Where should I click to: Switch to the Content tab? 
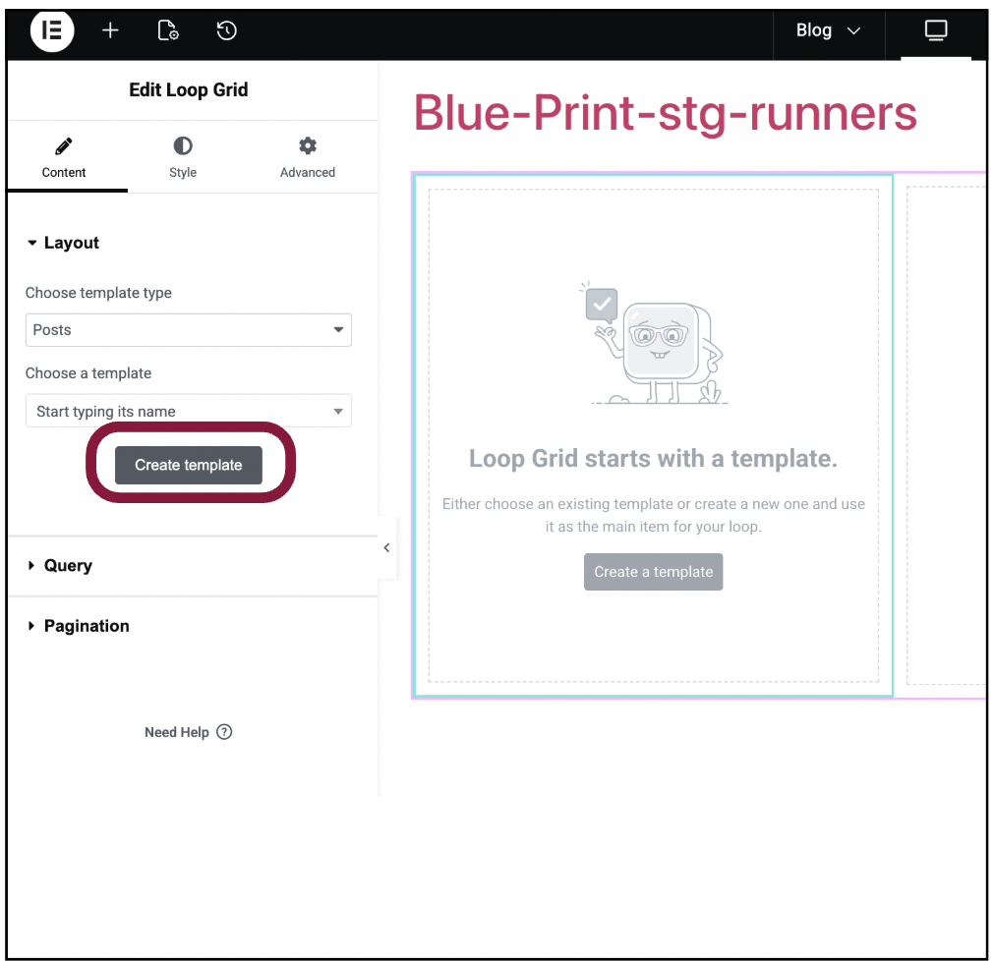(64, 158)
